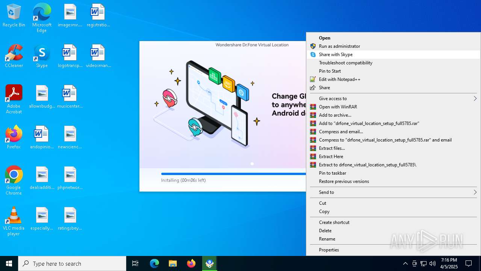This screenshot has width=481, height=271.
Task: Choose Extract files...
Action: click(394, 148)
